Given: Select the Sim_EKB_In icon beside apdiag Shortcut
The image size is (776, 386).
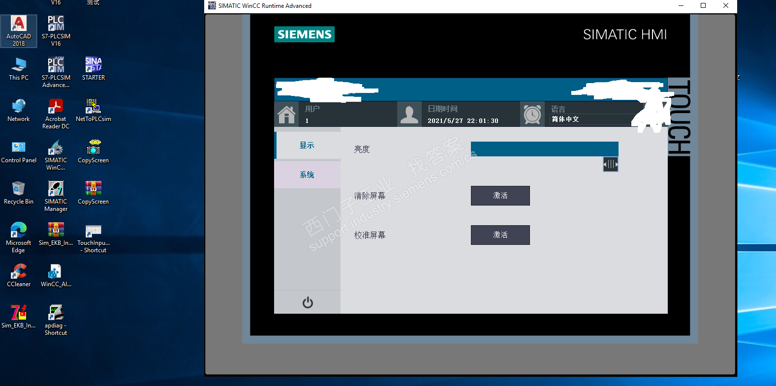Looking at the screenshot, I should pos(19,317).
